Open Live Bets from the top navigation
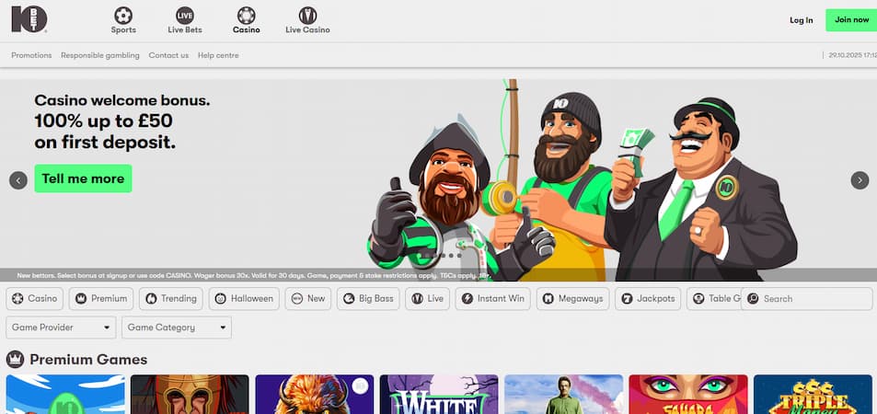The width and height of the screenshot is (877, 414). [x=185, y=16]
